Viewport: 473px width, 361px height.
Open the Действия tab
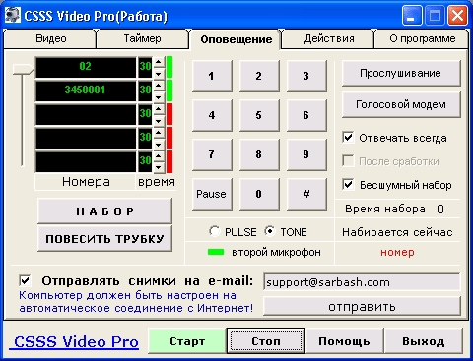[x=329, y=38]
